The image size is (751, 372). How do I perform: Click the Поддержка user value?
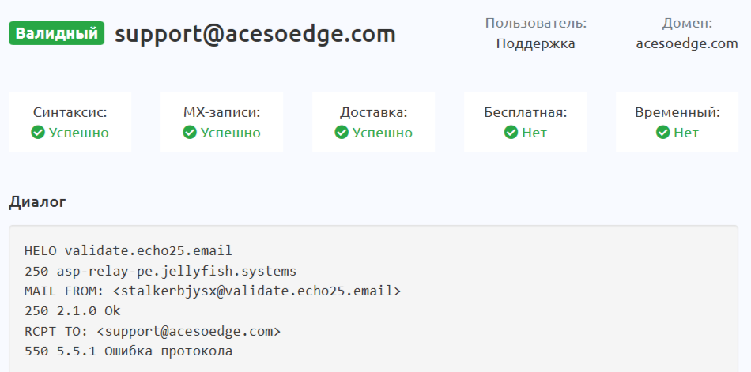coord(536,43)
